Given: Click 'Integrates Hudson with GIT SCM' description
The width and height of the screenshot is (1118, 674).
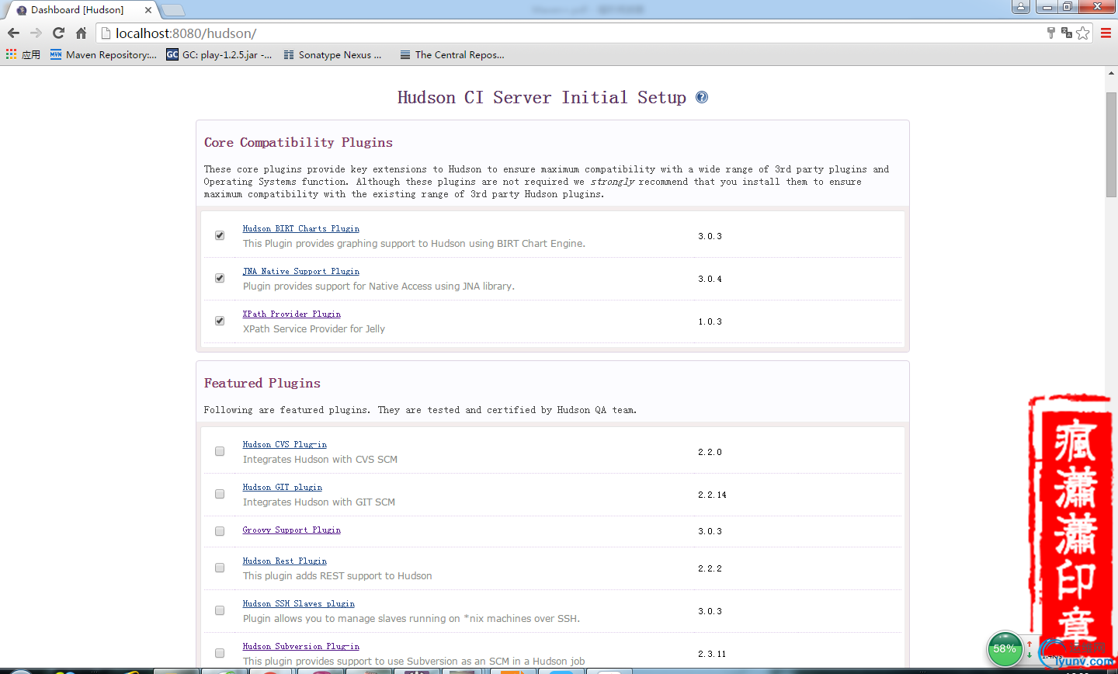Looking at the screenshot, I should pos(319,502).
